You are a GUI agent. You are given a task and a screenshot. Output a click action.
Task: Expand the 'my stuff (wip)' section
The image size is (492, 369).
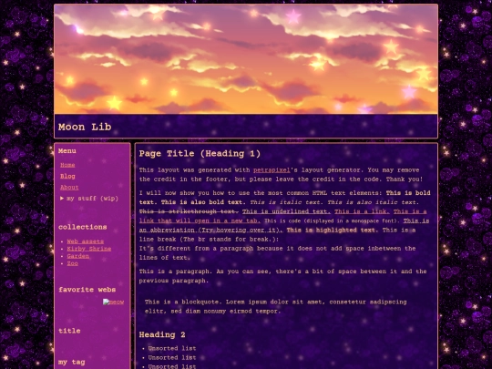click(x=89, y=199)
